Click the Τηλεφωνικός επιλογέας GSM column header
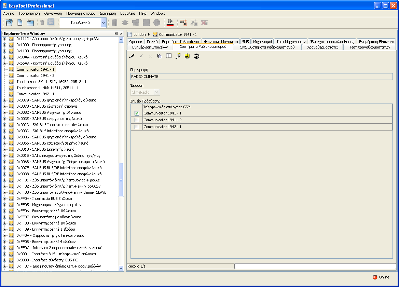This screenshot has height=287, width=399. (x=267, y=107)
